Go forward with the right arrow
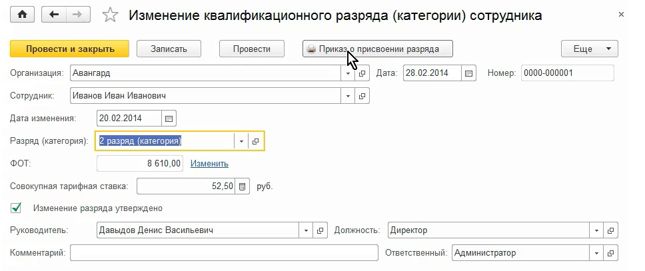Viewport: 645px width, 271px height. pyautogui.click(x=78, y=15)
